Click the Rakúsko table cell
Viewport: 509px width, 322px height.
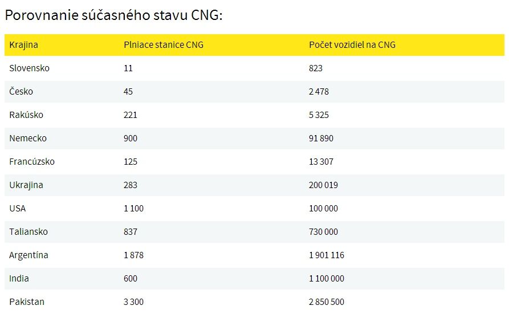(26, 115)
